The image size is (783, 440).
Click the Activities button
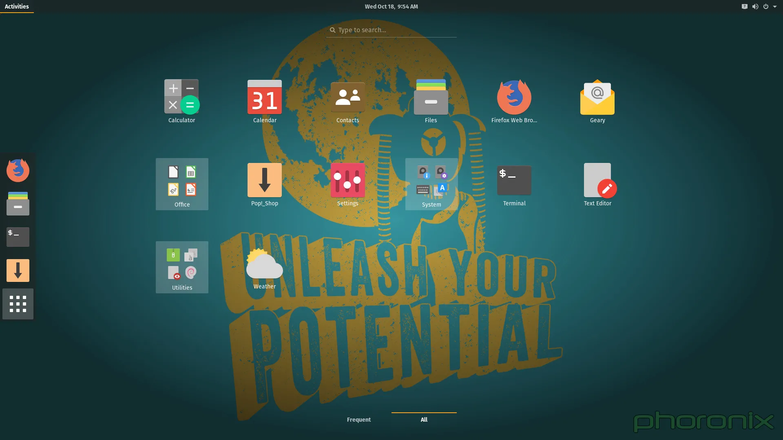click(17, 7)
